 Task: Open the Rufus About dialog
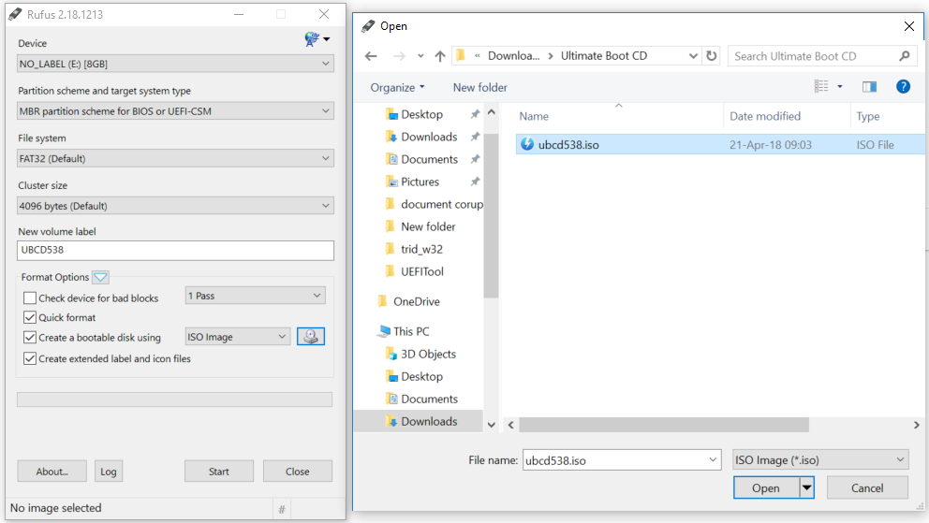point(52,472)
